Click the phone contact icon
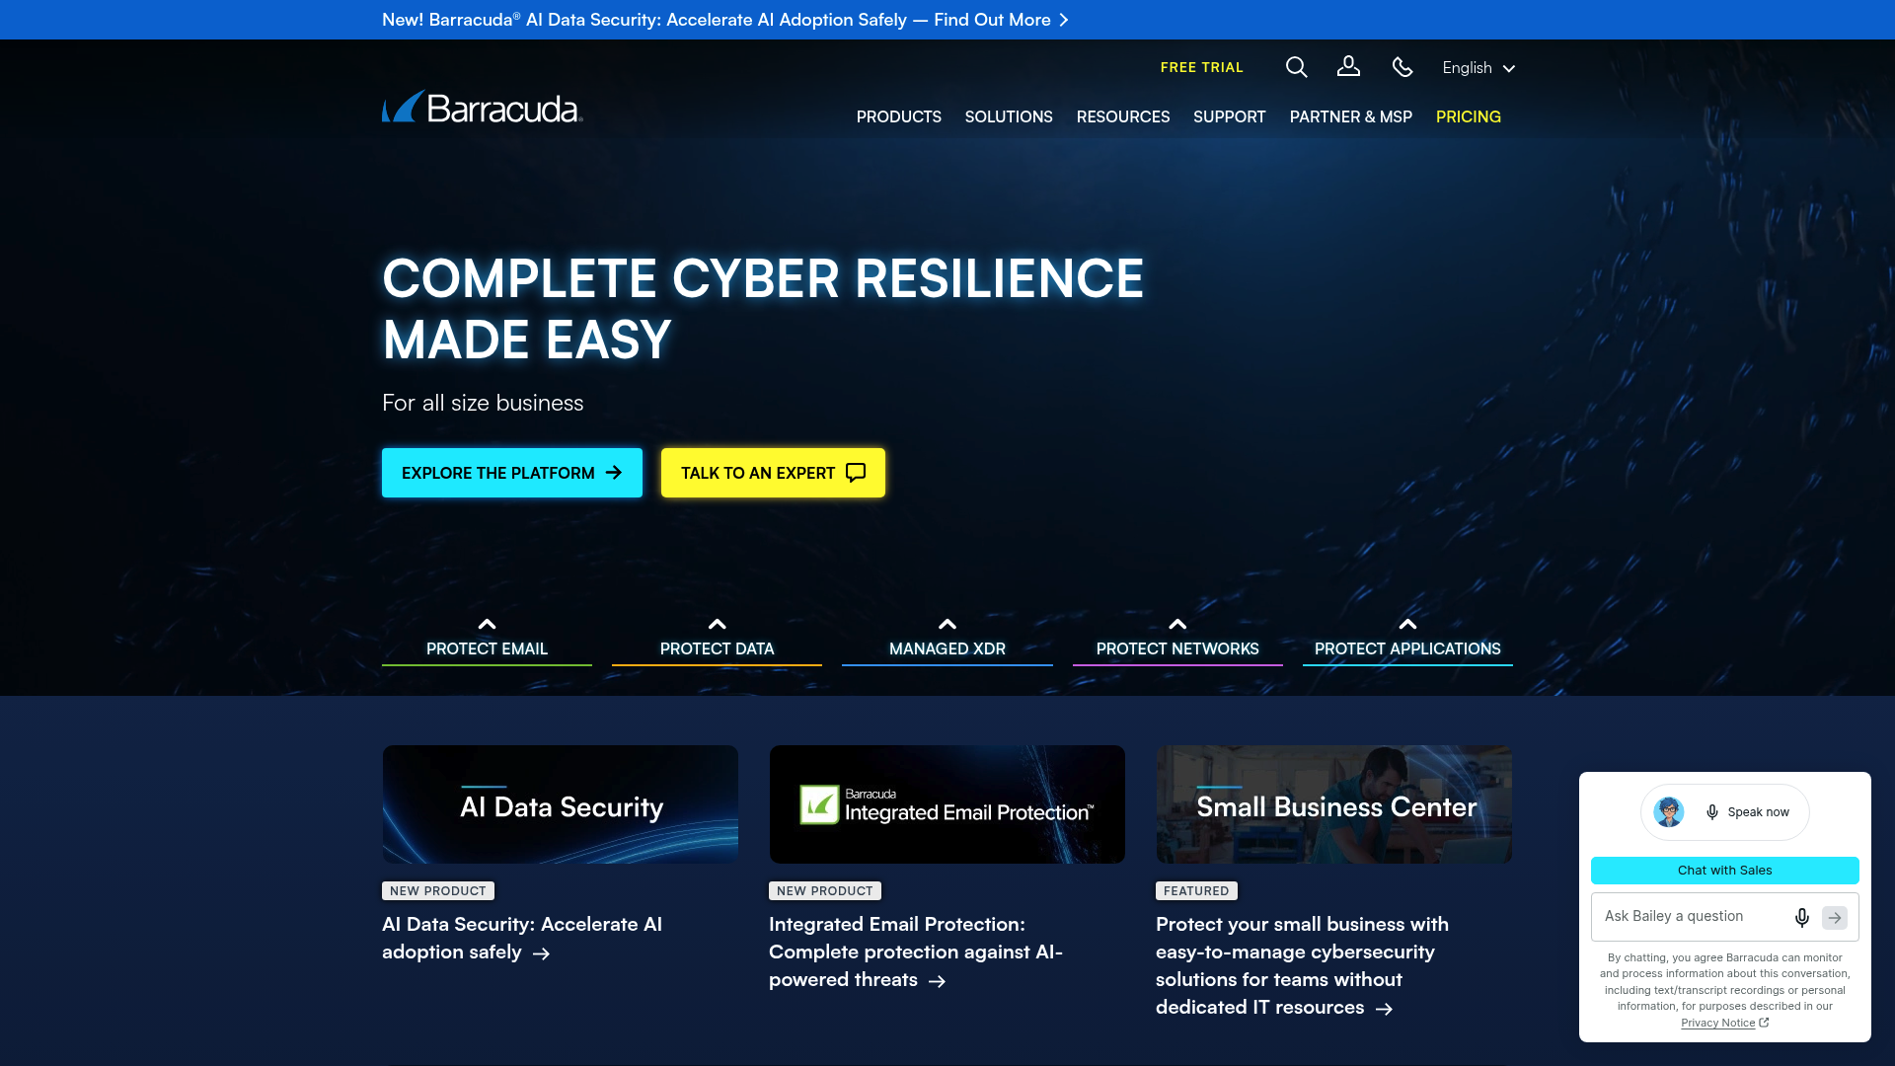 (x=1402, y=67)
